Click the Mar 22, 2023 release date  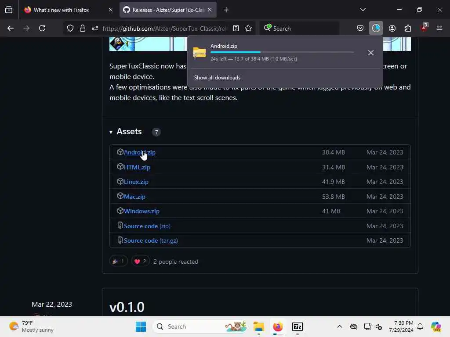point(52,305)
